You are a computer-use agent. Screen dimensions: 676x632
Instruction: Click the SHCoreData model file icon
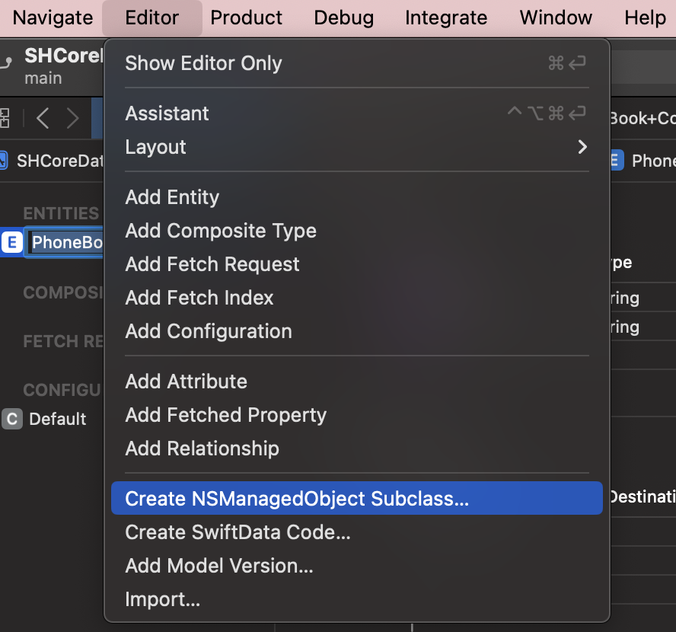[3, 161]
